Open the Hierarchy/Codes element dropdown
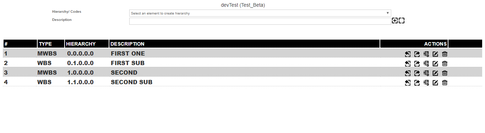The width and height of the screenshot is (485, 133). (260, 13)
